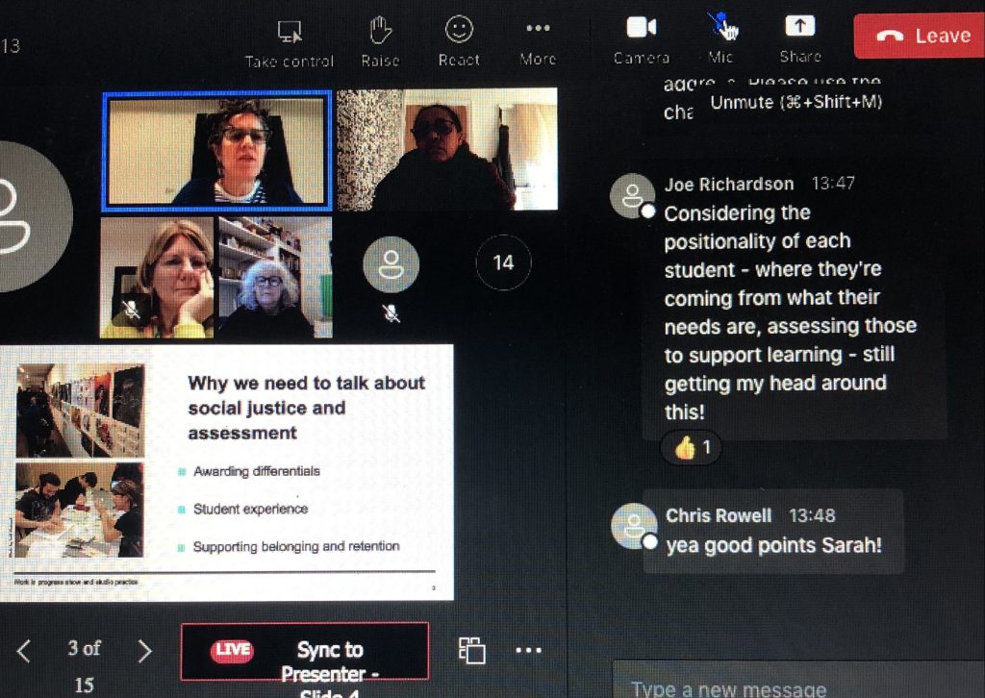Click the thumbs-up reaction on Joe's message
The height and width of the screenshot is (698, 985).
pyautogui.click(x=691, y=448)
